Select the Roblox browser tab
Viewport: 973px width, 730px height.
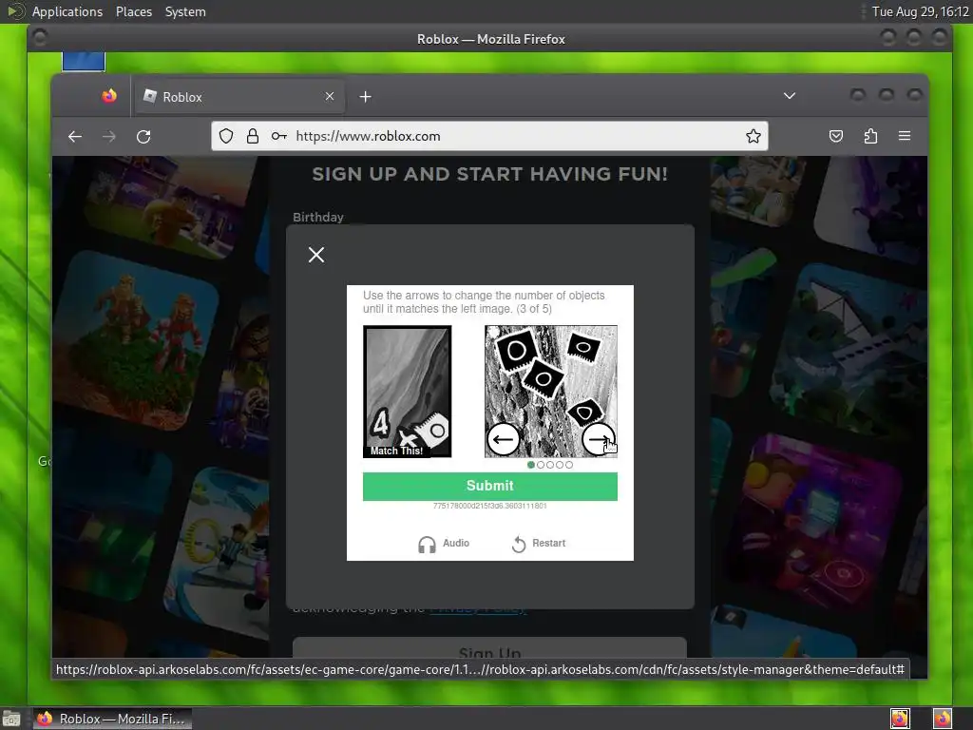[238, 97]
